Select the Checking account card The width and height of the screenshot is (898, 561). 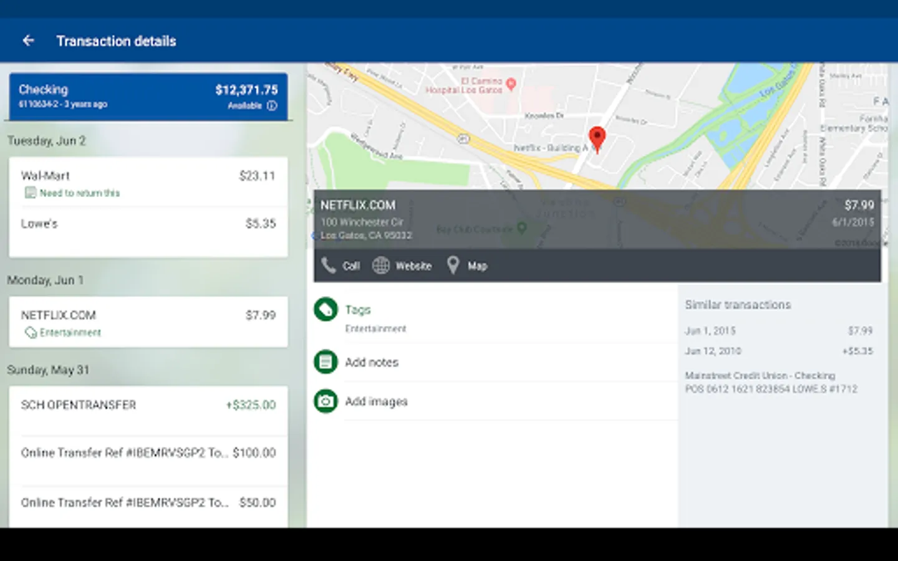148,97
